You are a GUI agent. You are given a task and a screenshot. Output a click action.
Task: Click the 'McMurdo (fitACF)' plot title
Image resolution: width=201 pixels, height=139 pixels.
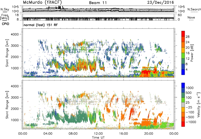[x=42, y=2]
